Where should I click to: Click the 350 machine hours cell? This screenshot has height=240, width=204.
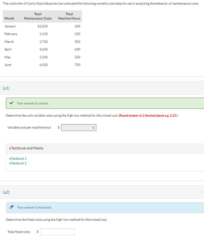pyautogui.click(x=77, y=34)
